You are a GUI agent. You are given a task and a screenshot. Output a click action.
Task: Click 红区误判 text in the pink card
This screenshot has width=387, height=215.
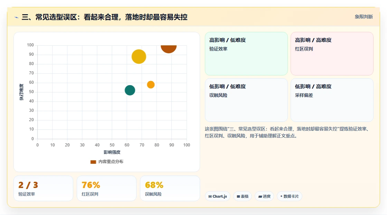[304, 49]
